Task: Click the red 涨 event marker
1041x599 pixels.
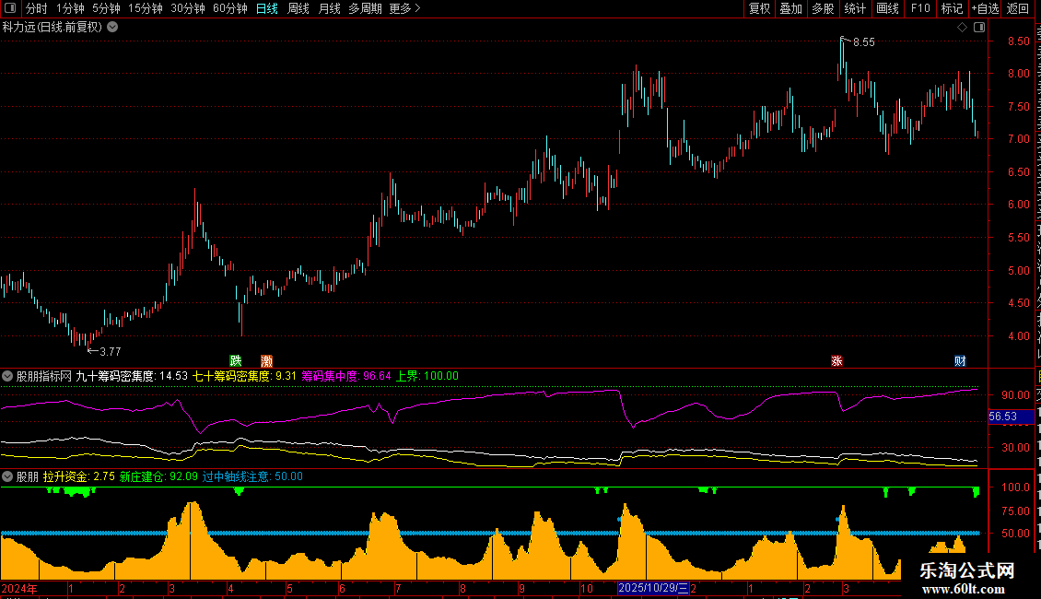Action: (x=836, y=360)
